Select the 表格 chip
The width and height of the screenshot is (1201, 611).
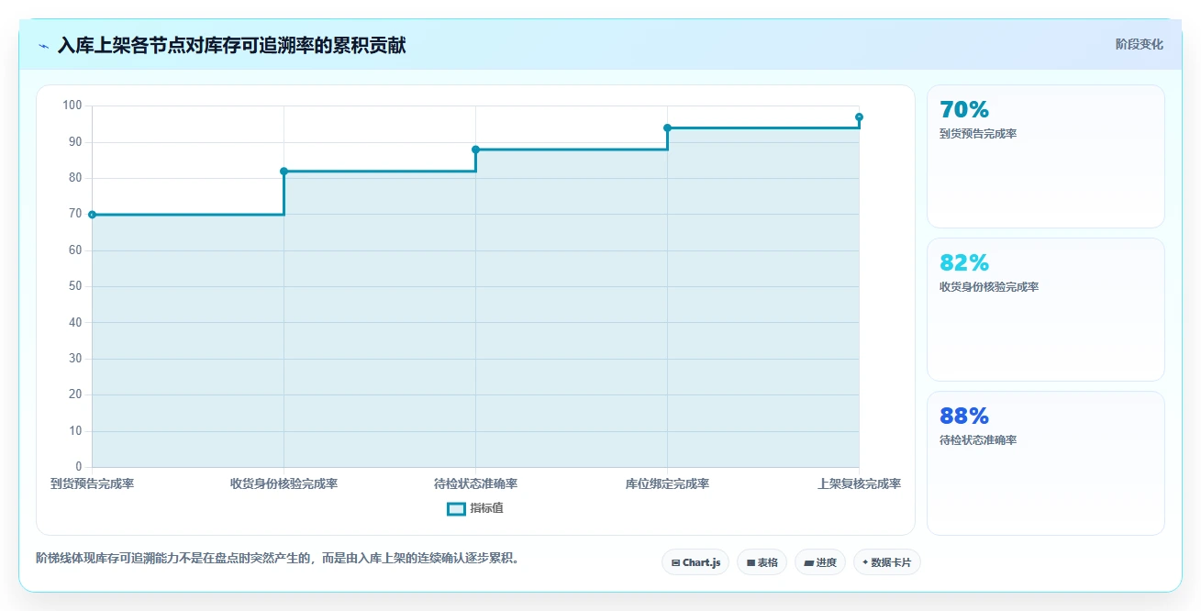pos(762,562)
